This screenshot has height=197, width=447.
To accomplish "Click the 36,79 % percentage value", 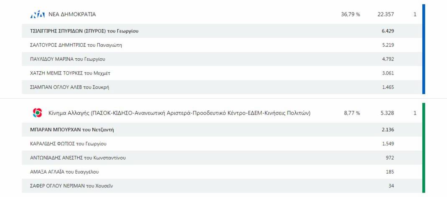I will point(350,14).
